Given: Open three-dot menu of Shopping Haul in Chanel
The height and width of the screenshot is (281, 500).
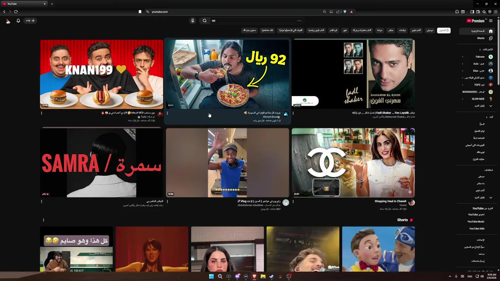Looking at the screenshot, I should (293, 202).
